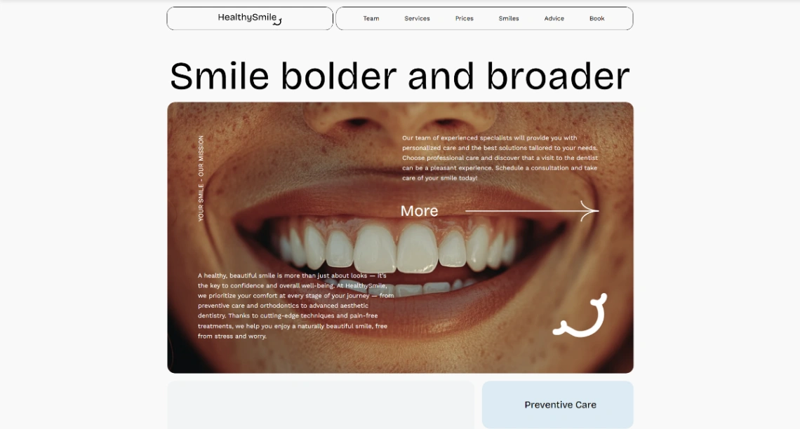Open the Preventive Care card
Image resolution: width=800 pixels, height=429 pixels.
[x=558, y=404]
